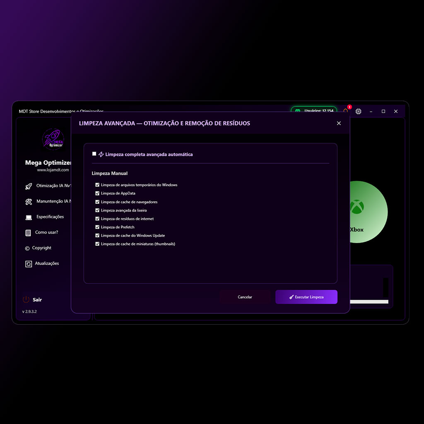Click the Cancelar button
Image resolution: width=424 pixels, height=424 pixels.
click(x=245, y=297)
